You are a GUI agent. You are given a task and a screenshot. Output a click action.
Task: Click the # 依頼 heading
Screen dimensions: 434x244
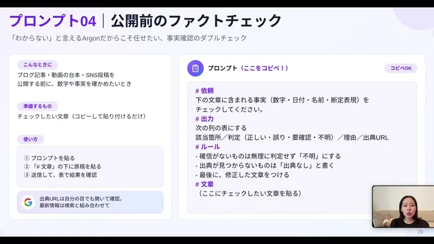(x=204, y=90)
